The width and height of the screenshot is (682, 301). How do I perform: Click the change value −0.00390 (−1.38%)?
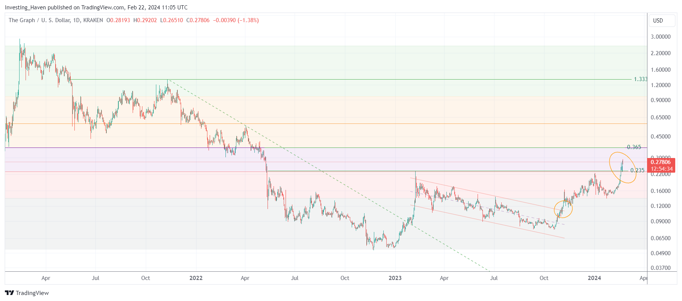pos(236,20)
